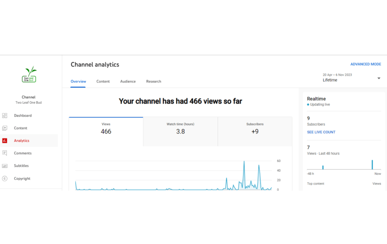This screenshot has width=387, height=244.
Task: Select the Subtitles icon
Action: 5,166
